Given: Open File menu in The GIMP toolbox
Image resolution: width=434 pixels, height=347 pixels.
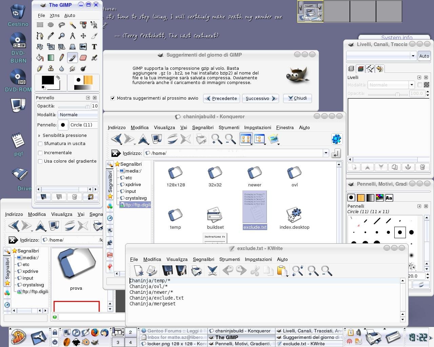Looking at the screenshot, I should pos(41,16).
